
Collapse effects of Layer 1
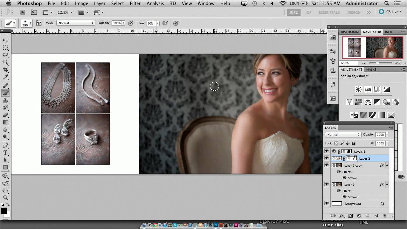(x=387, y=184)
